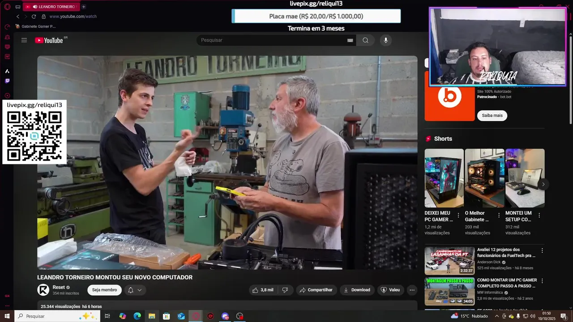Screen dimensions: 573x322
Task: Start voice search with microphone
Action: tap(386, 40)
